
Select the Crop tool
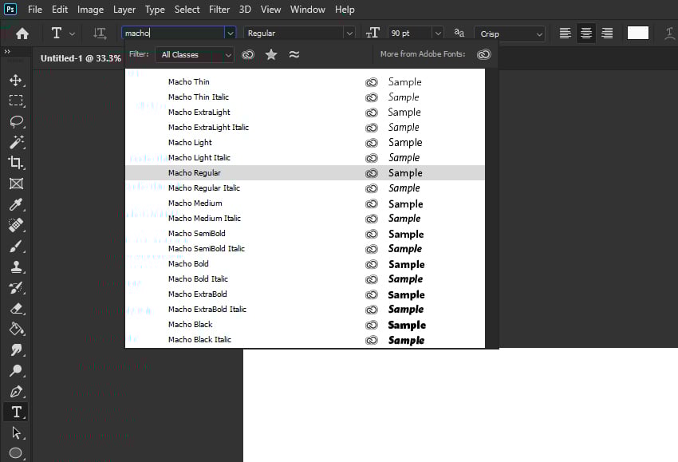click(16, 163)
